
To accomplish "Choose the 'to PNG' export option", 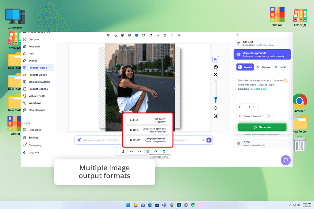I will [148, 120].
